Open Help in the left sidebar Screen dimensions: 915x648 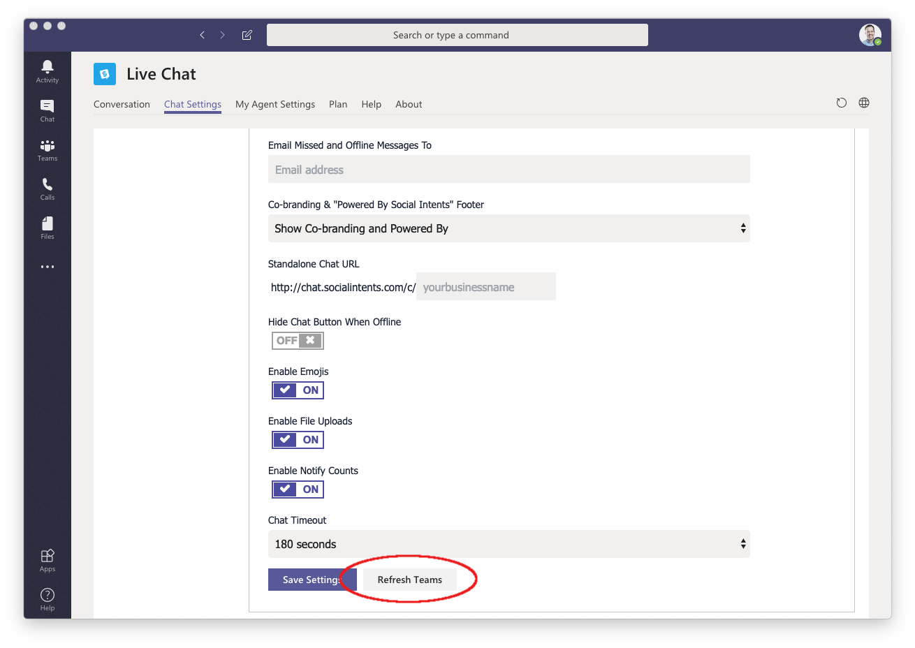pos(47,599)
